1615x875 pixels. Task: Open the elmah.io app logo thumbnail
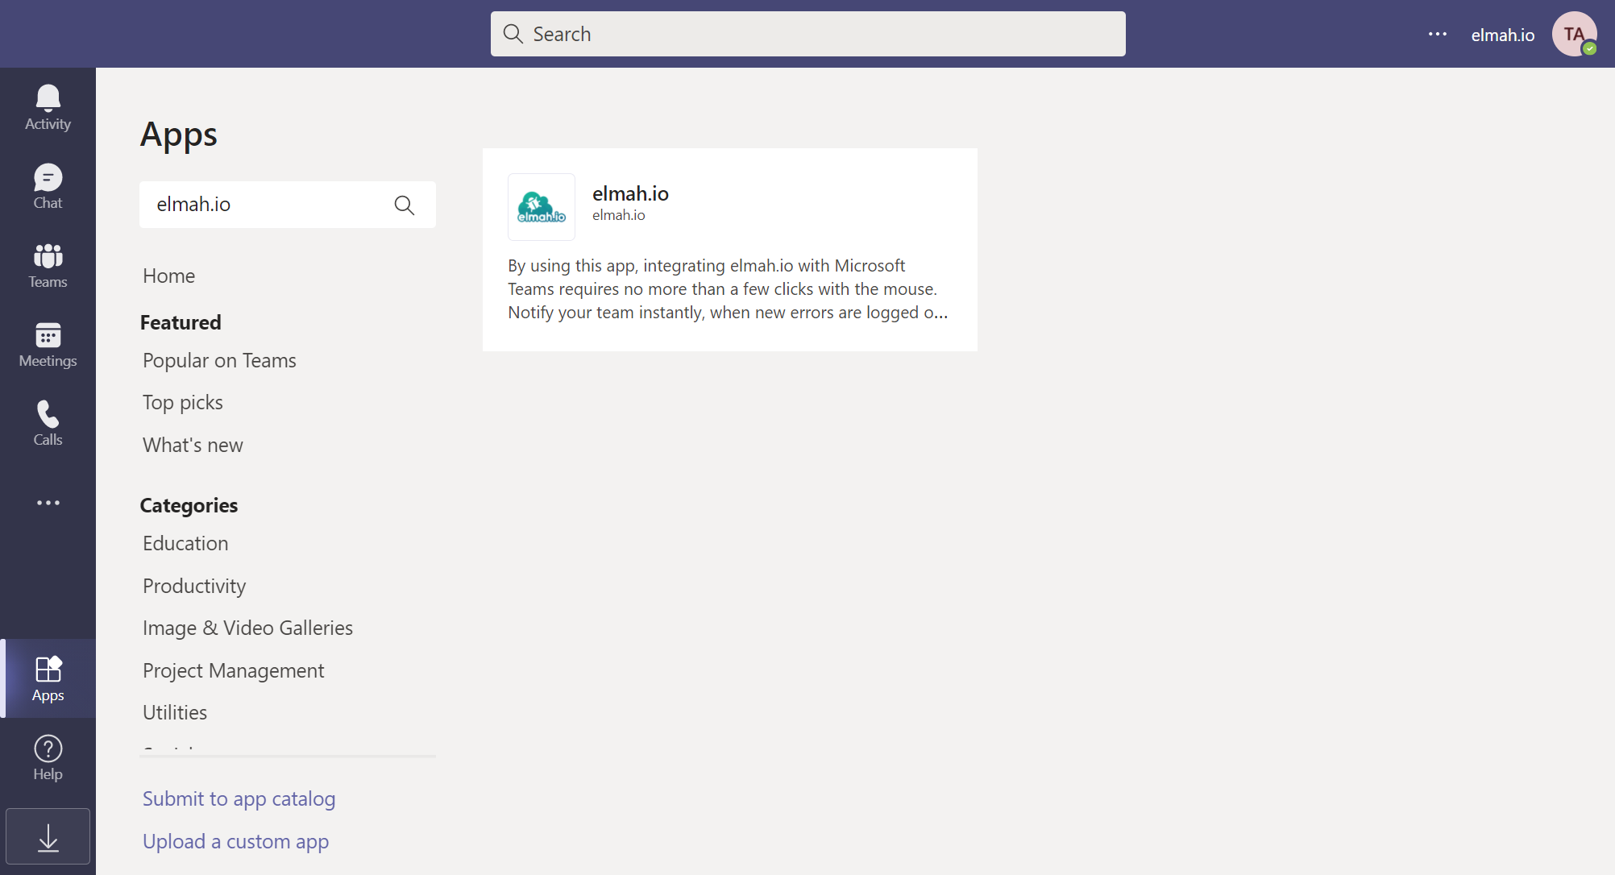(542, 207)
